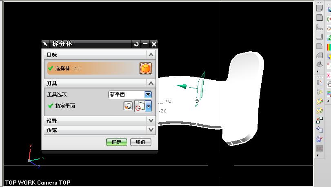The image size is (331, 187).
Task: Click the 工具选项 label
Action: tap(57, 94)
